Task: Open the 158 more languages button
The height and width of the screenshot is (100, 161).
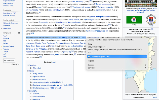Action: pos(9,60)
